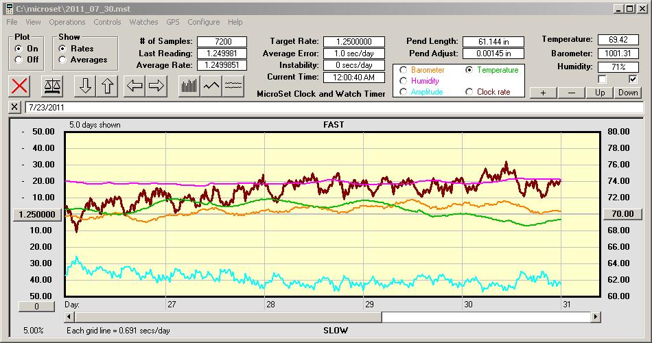Open the Operations menu

pyautogui.click(x=67, y=22)
